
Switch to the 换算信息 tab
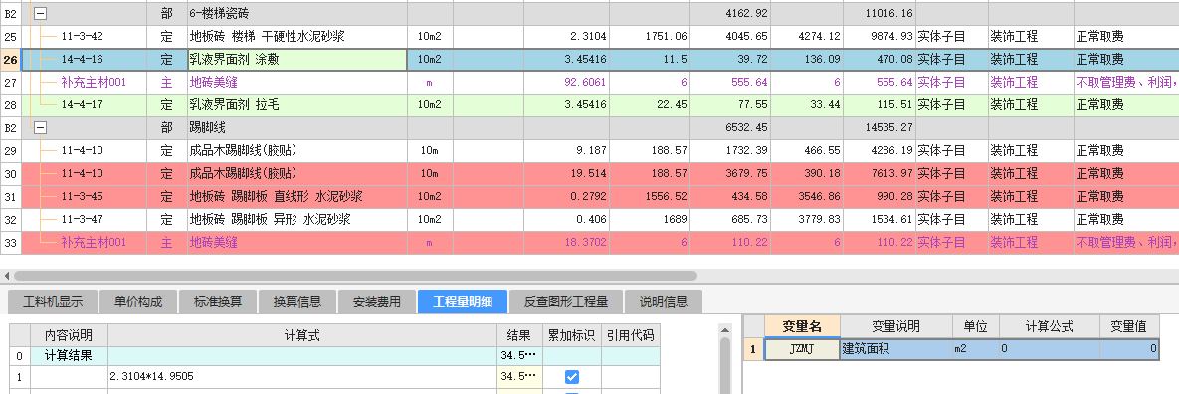click(297, 302)
